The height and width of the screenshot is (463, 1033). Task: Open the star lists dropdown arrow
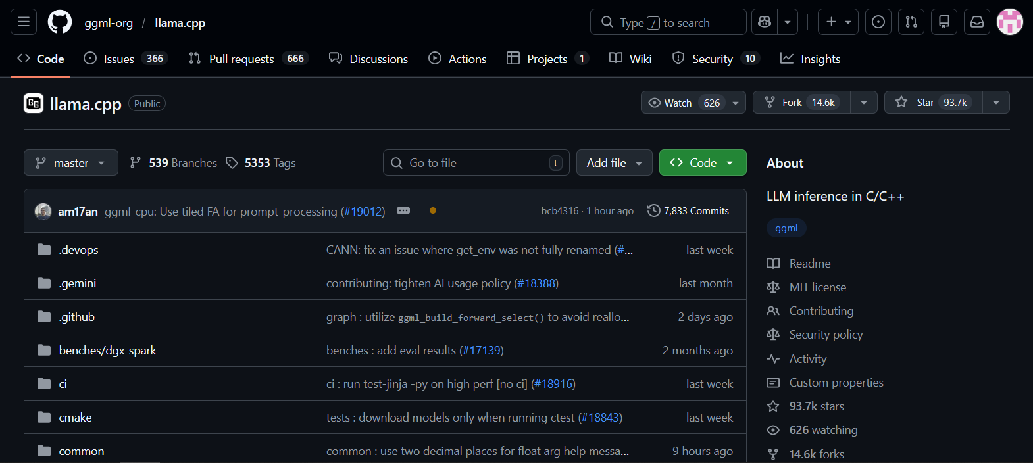coord(996,103)
